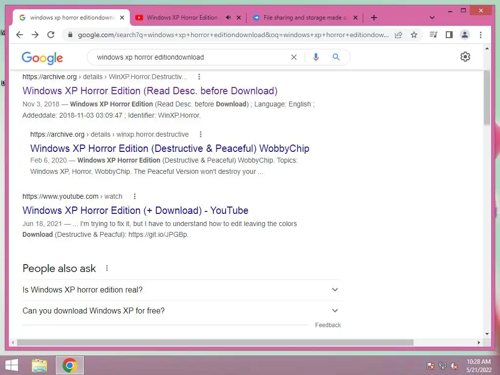500x375 pixels.
Task: Mute audio on YouTube tab
Action: 228,18
